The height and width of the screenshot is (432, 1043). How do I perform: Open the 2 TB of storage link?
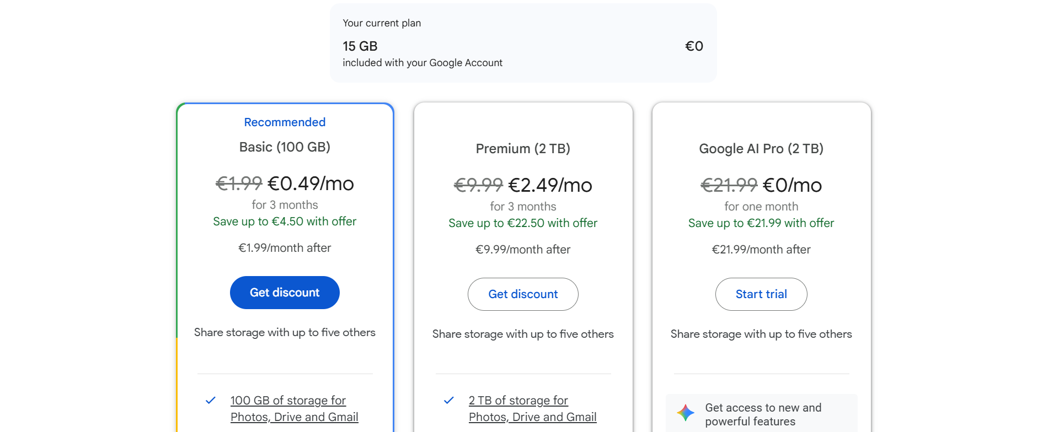(518, 401)
